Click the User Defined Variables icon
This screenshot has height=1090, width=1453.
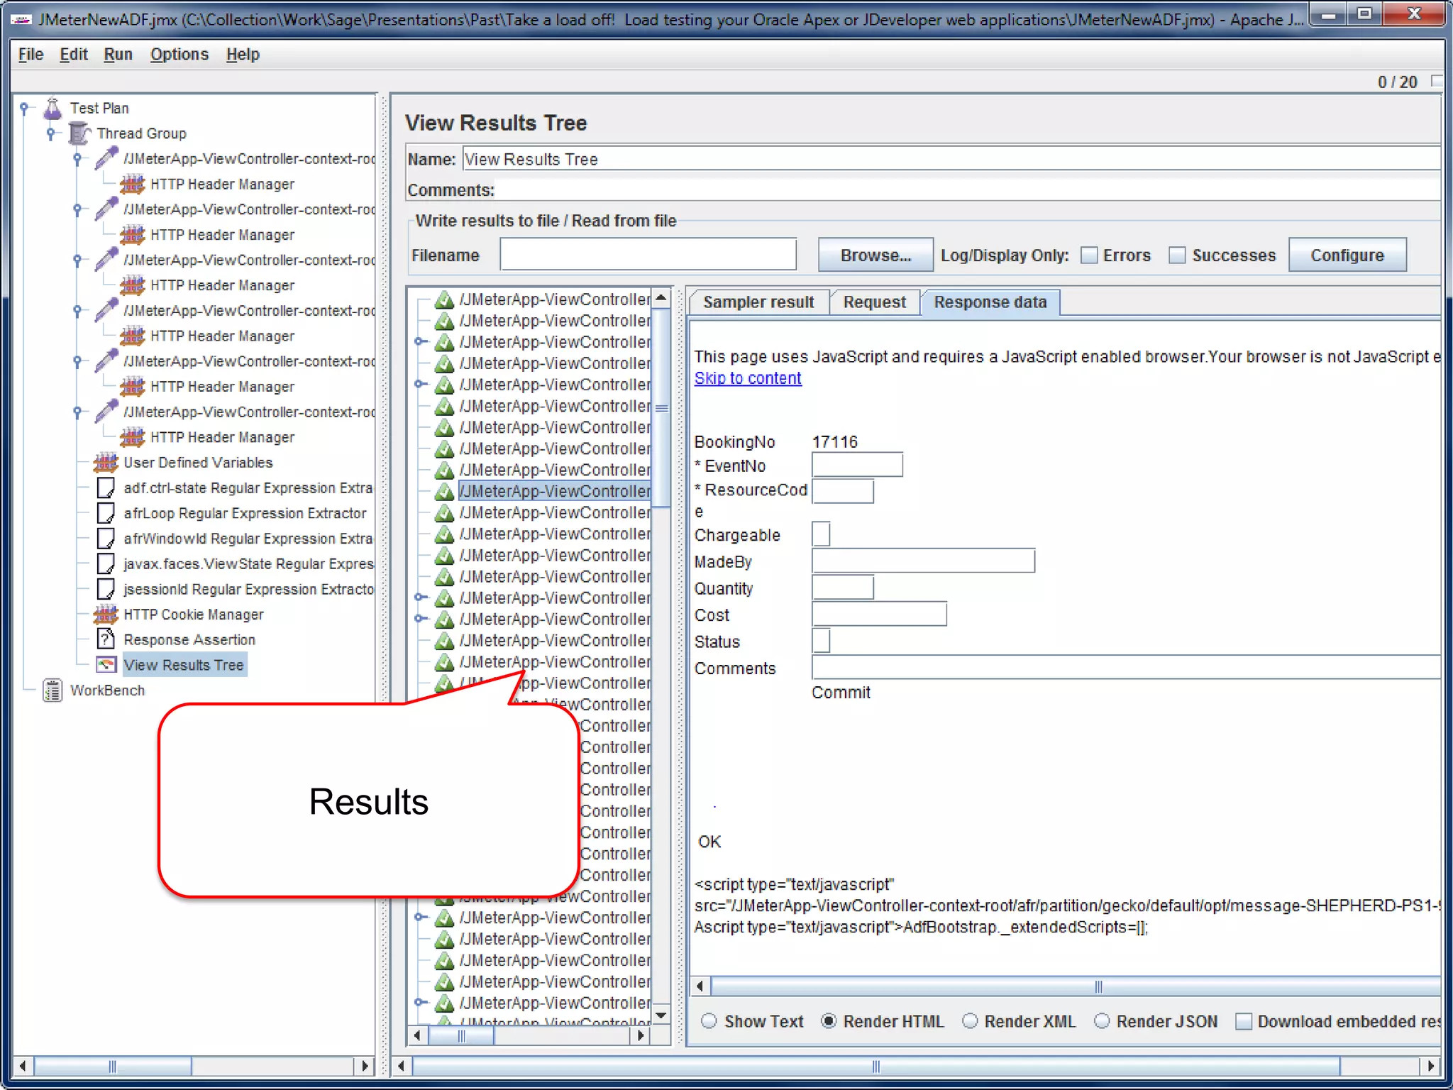point(106,463)
